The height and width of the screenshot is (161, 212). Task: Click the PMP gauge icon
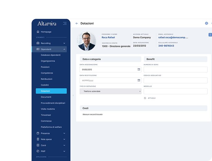(x=38, y=151)
